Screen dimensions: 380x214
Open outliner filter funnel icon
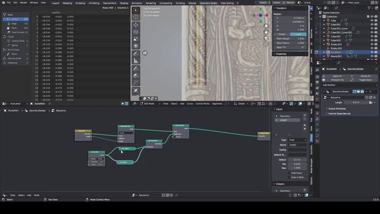(x=369, y=8)
